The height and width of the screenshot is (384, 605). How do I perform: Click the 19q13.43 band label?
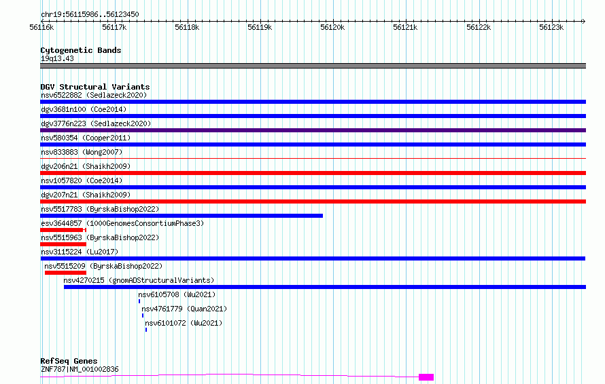(x=57, y=58)
